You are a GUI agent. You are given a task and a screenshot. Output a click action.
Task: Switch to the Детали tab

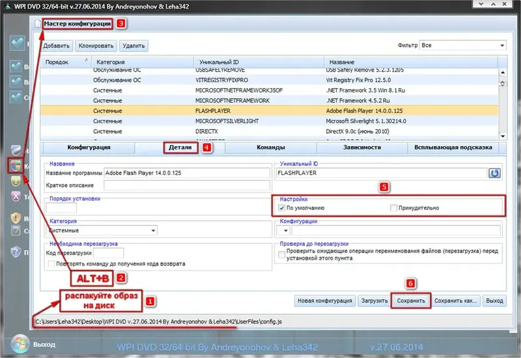click(x=180, y=147)
